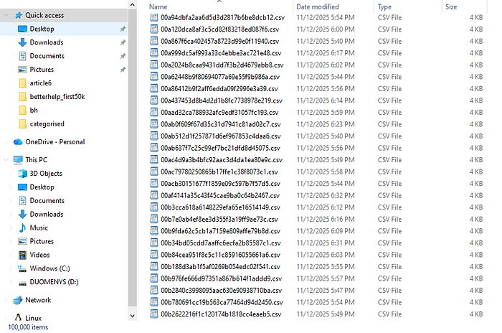The height and width of the screenshot is (333, 502).
Task: Click the pin icon next to Documents
Action: pos(123,56)
